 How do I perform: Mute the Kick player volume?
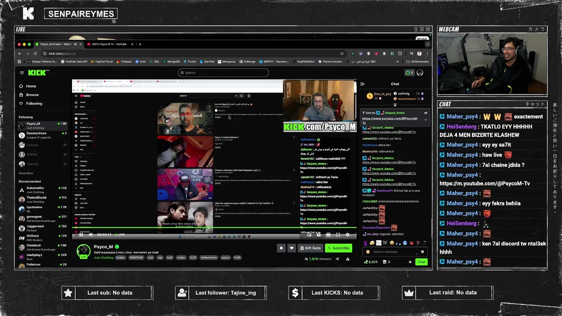pos(91,234)
